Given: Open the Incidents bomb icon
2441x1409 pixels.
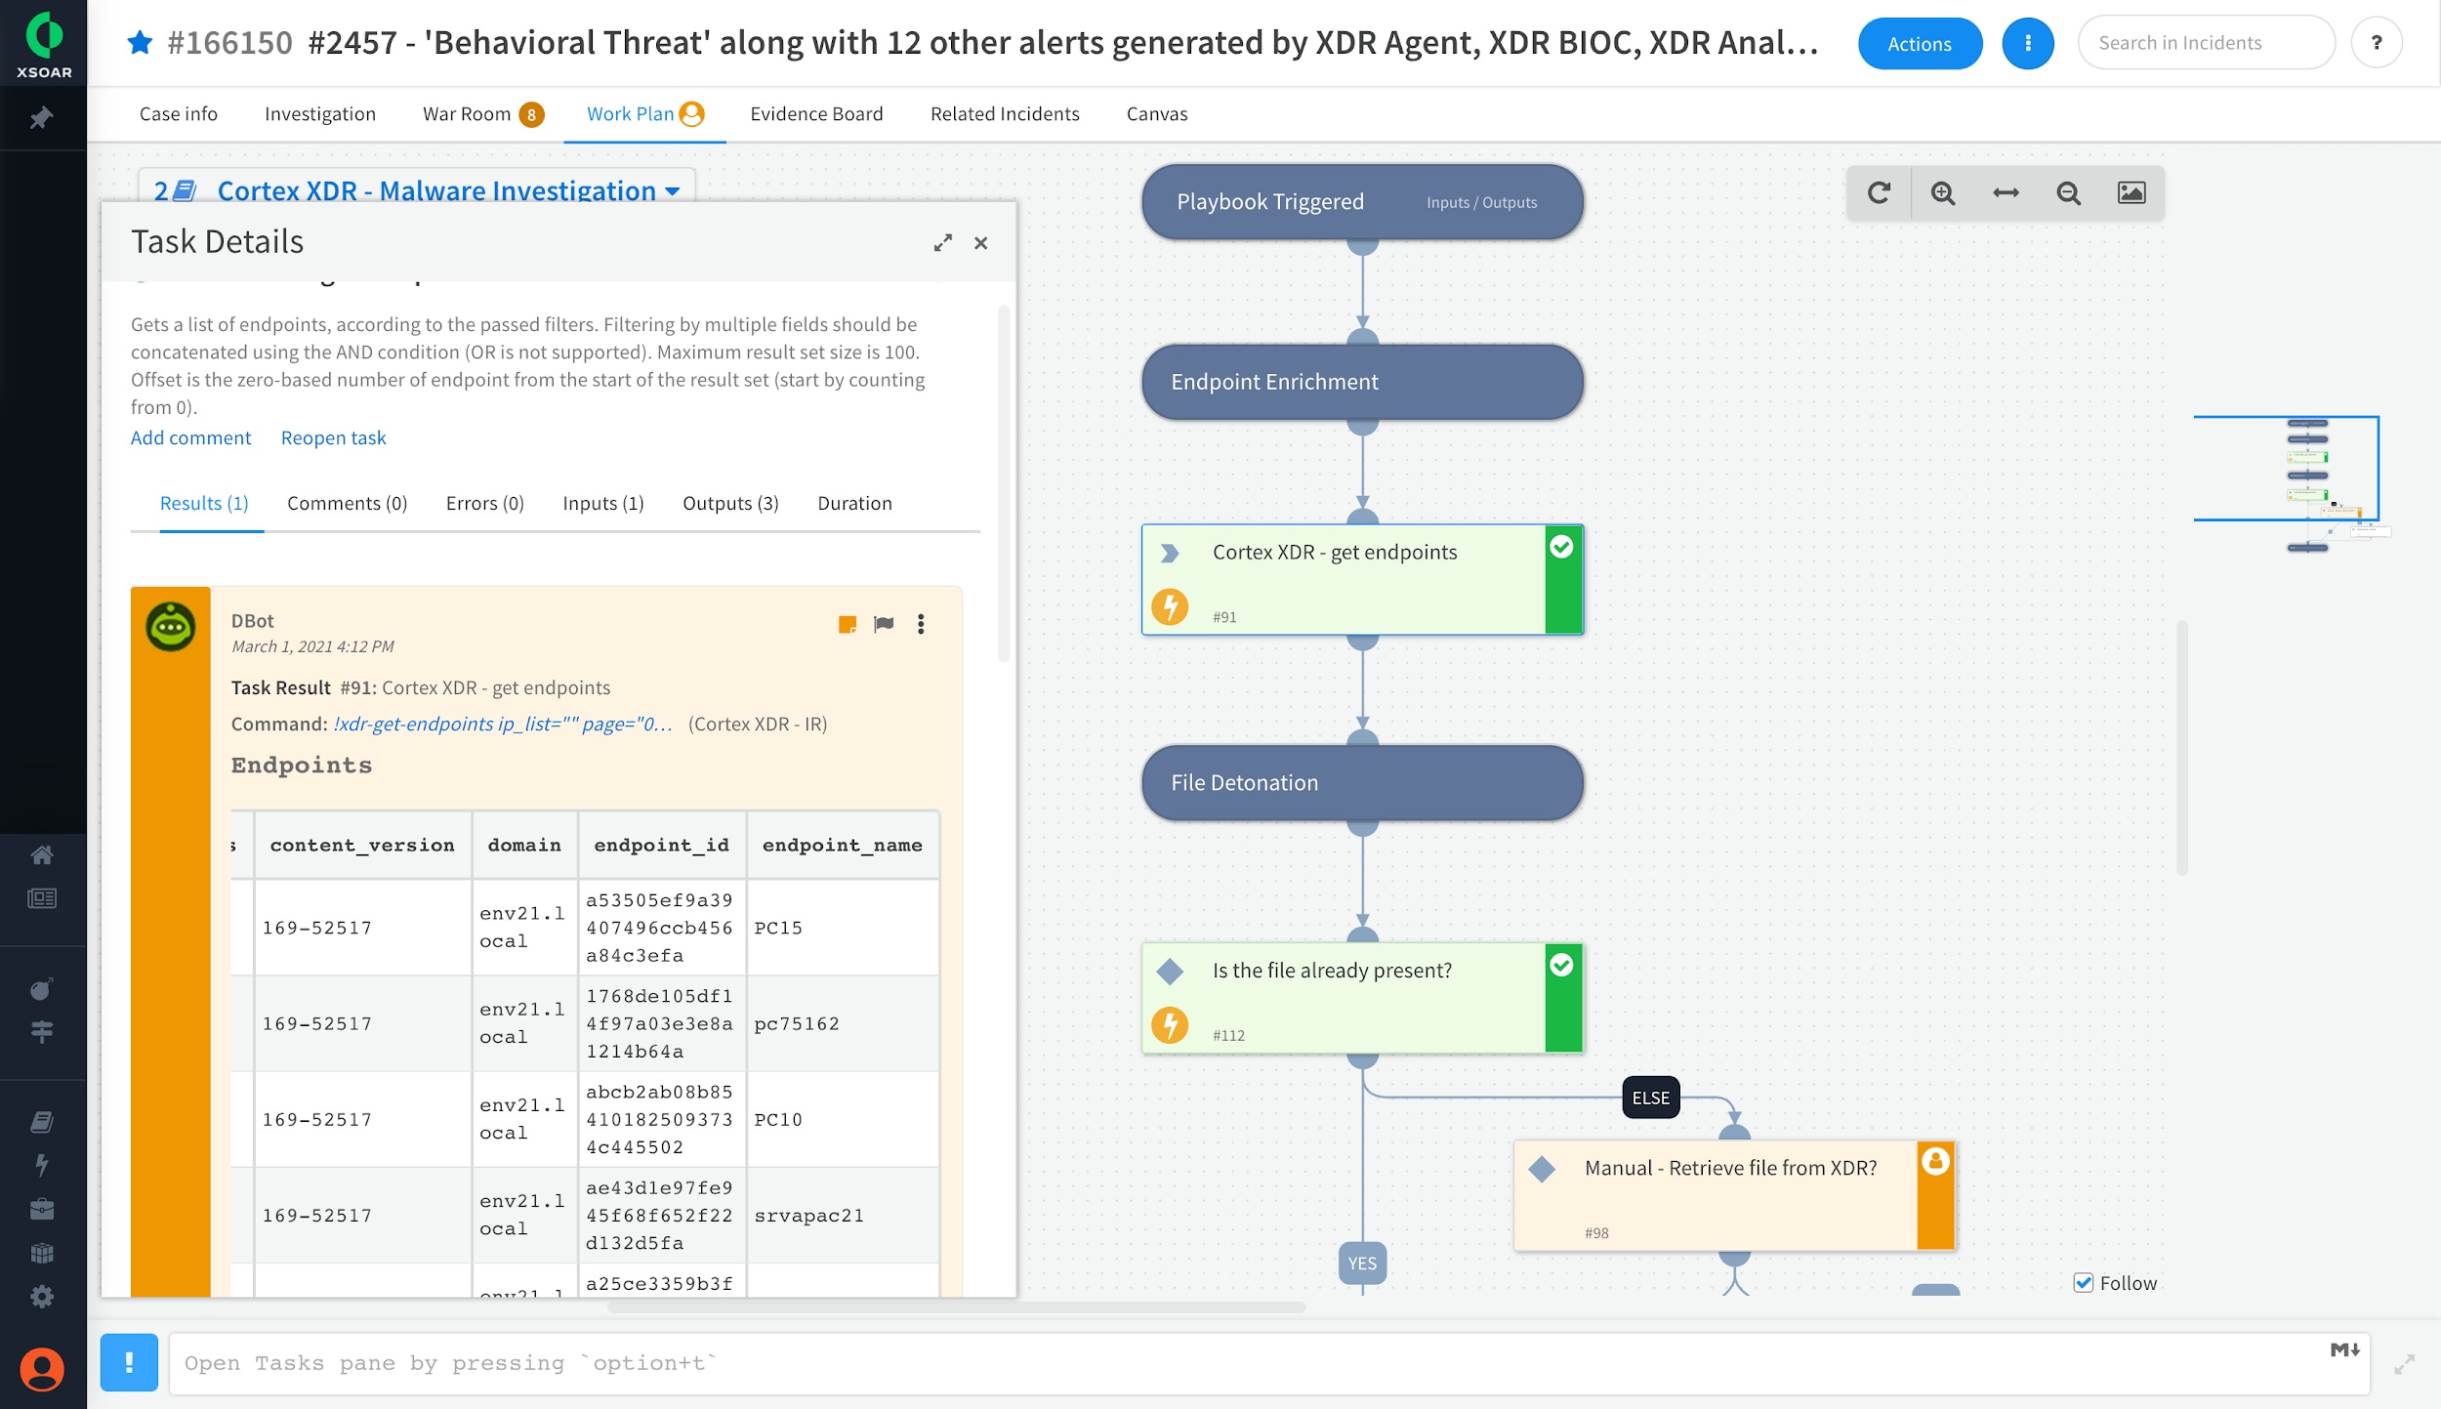Looking at the screenshot, I should [42, 988].
